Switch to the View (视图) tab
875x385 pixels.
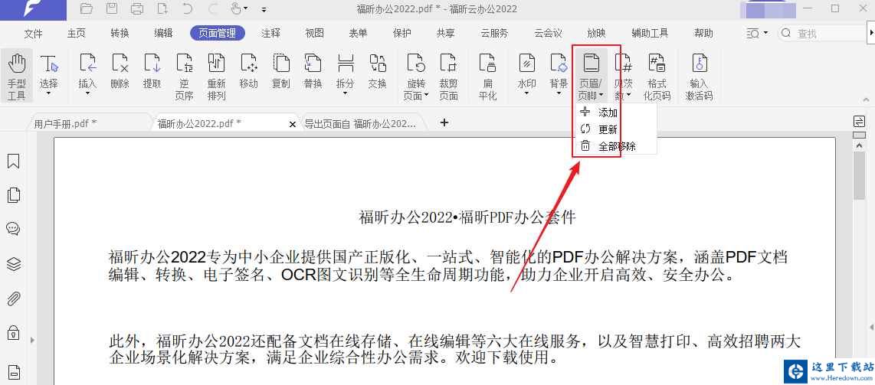[x=314, y=34]
